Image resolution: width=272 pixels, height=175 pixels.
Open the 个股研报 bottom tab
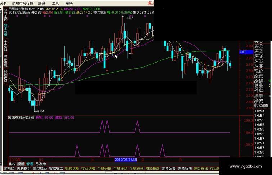[x=104, y=168]
